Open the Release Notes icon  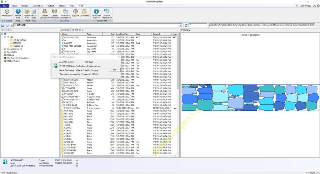coord(34,13)
